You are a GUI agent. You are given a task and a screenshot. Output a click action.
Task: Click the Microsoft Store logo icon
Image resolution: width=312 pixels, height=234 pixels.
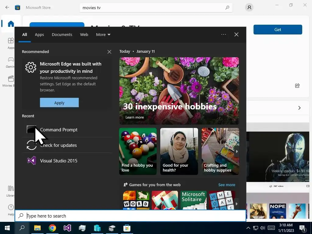[17, 8]
